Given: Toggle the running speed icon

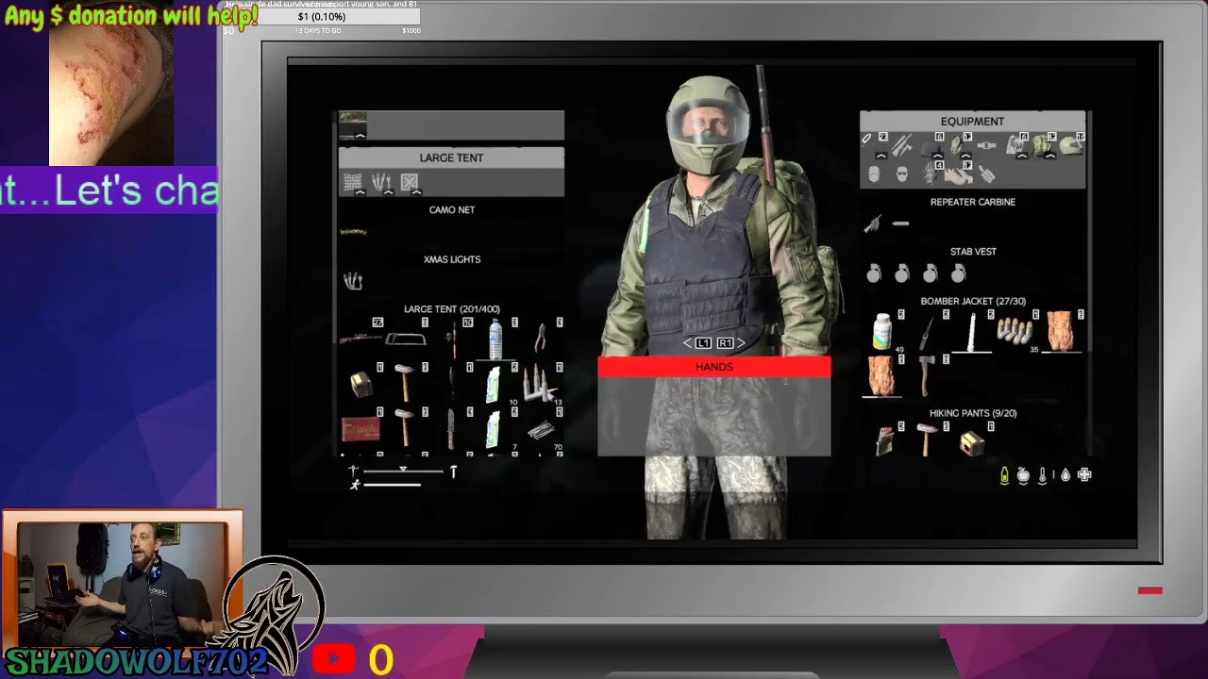Looking at the screenshot, I should [x=355, y=485].
